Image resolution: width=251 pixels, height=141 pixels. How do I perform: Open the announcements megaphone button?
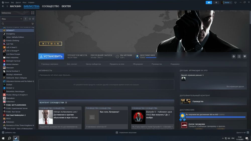(209, 3)
